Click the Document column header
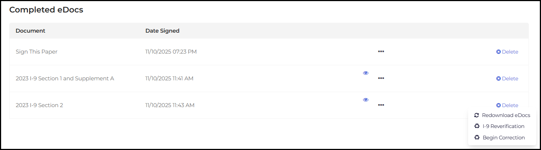The width and height of the screenshot is (541, 150). coord(31,31)
